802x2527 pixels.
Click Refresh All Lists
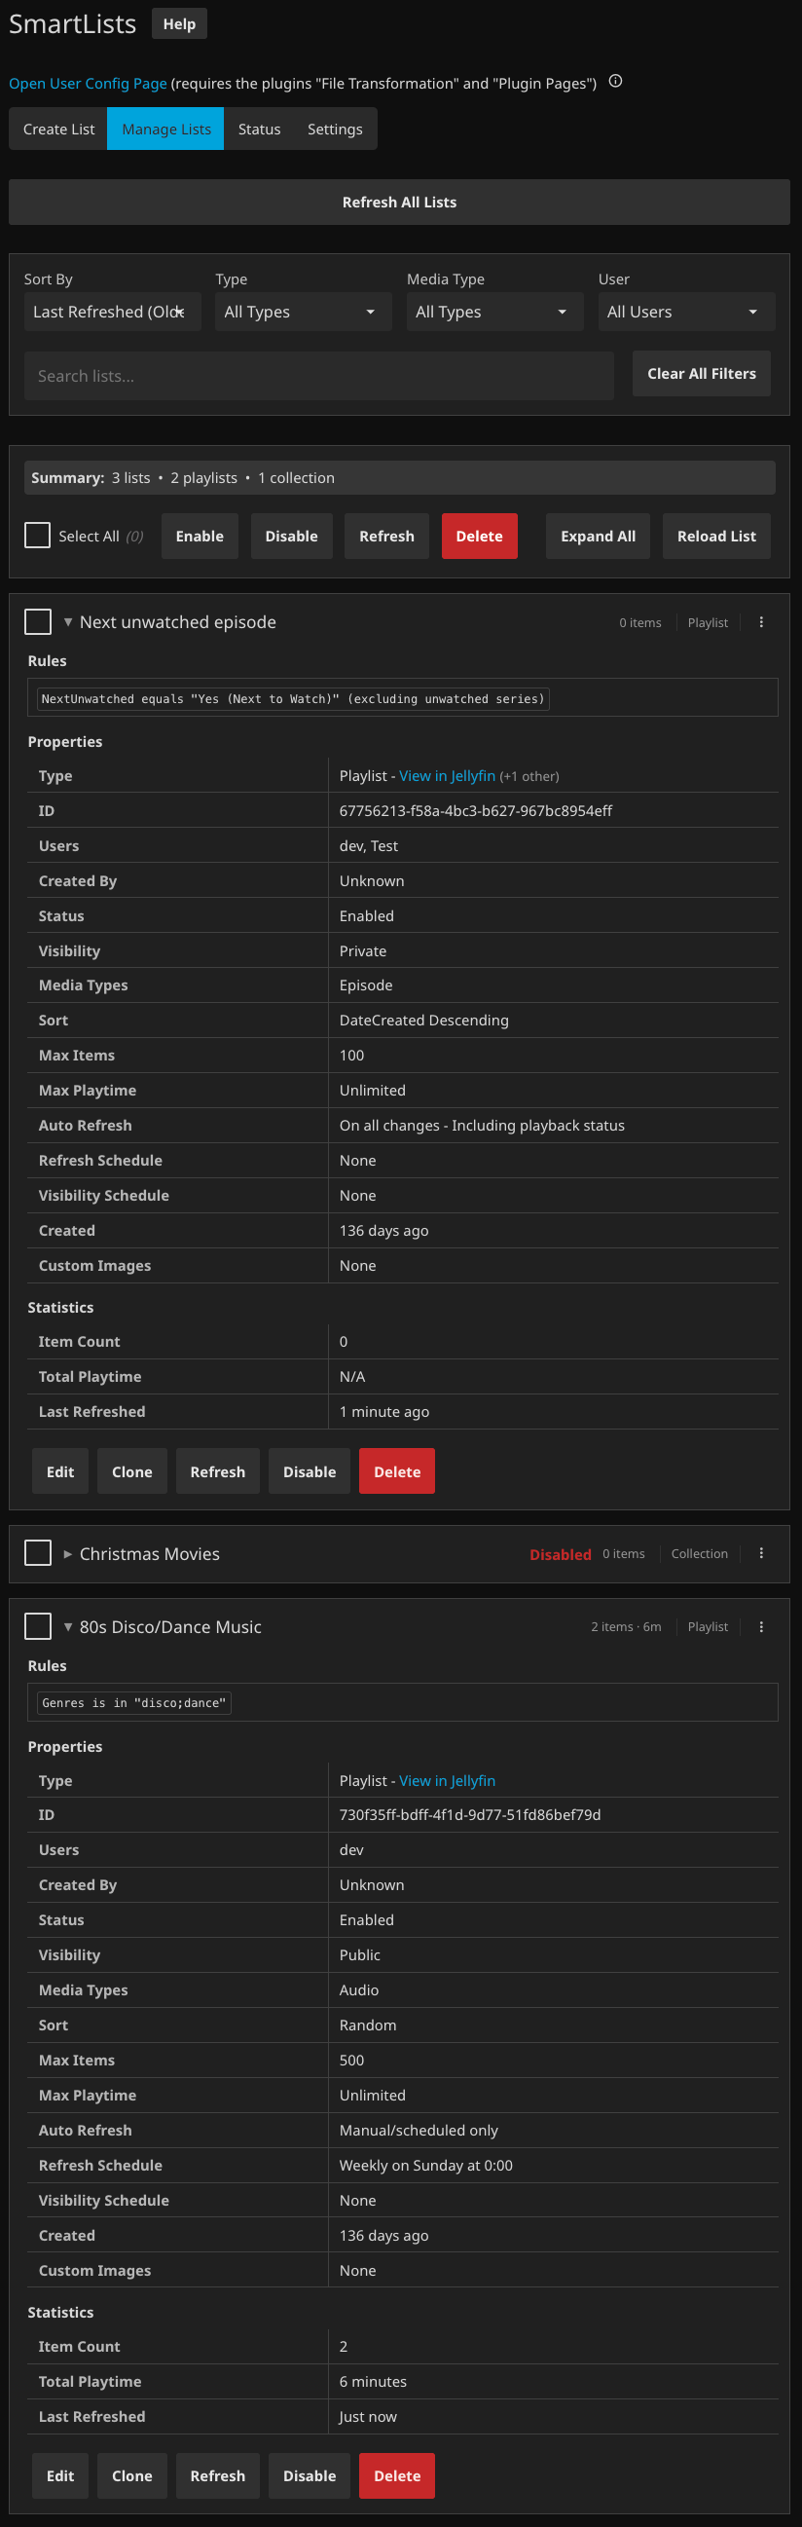(x=399, y=203)
